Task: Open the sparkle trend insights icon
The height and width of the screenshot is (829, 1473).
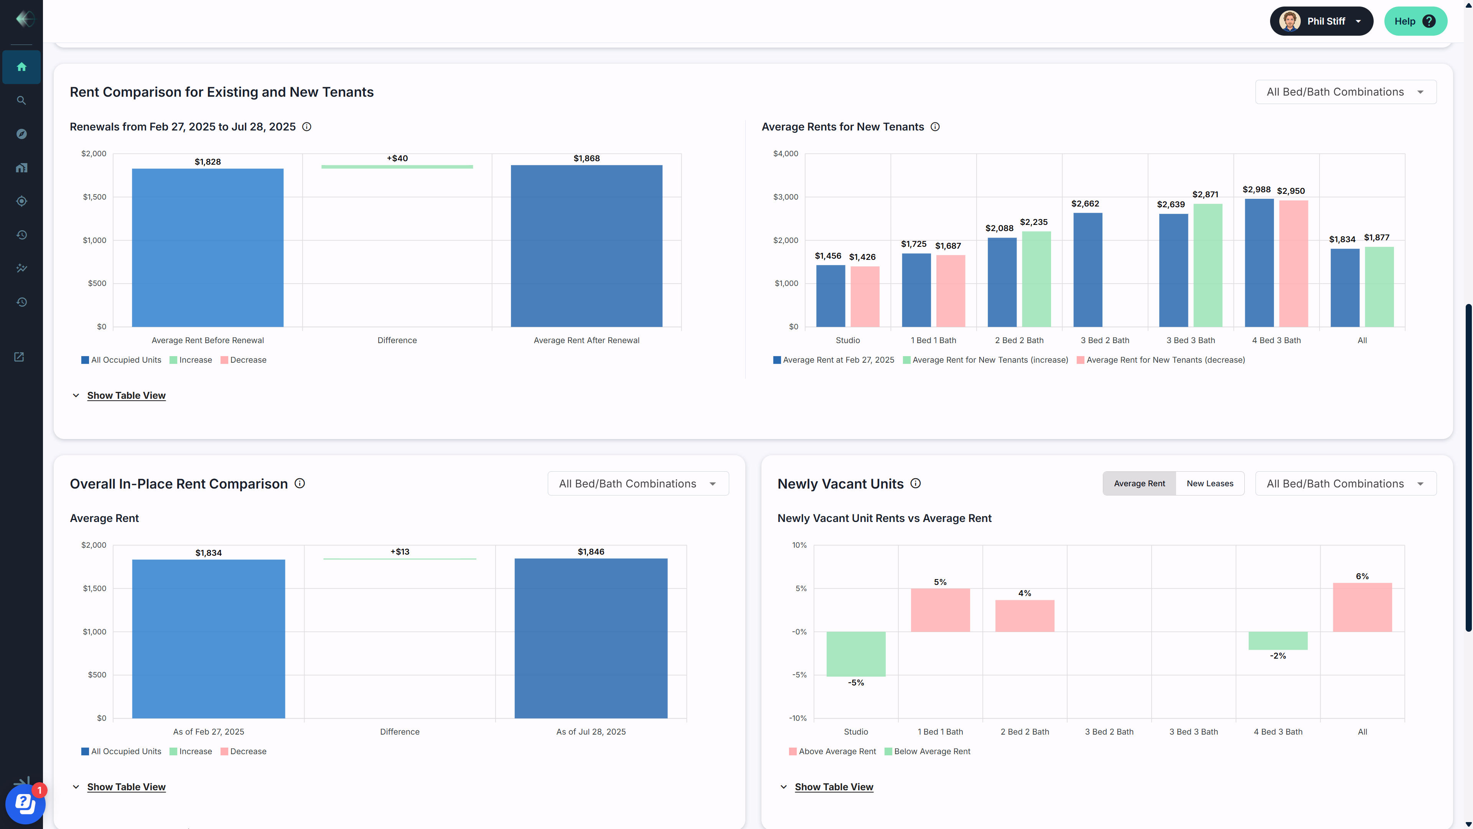Action: (x=21, y=268)
